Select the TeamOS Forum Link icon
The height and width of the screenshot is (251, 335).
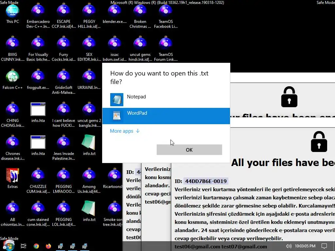pyautogui.click(x=166, y=48)
